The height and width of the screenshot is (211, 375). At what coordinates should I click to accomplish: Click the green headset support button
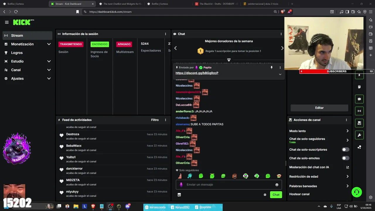[x=357, y=192]
